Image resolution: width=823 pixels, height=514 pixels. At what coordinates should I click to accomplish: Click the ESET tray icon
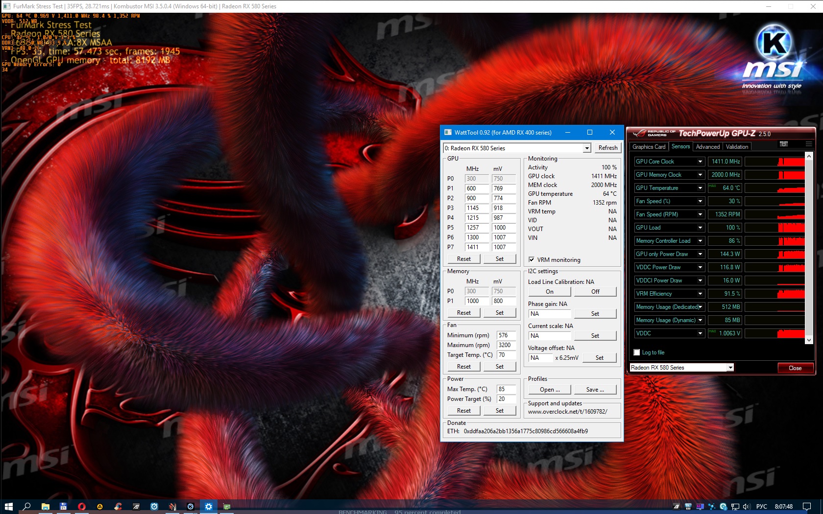pos(724,507)
